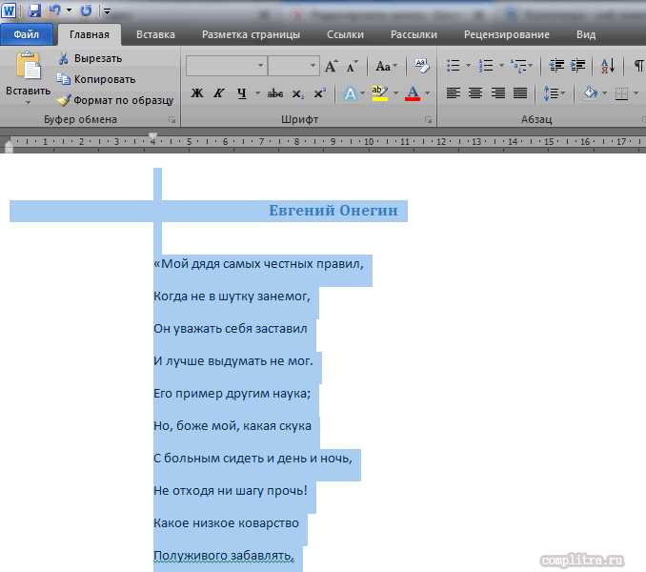Justify text alignment
646x572 pixels.
tap(520, 93)
